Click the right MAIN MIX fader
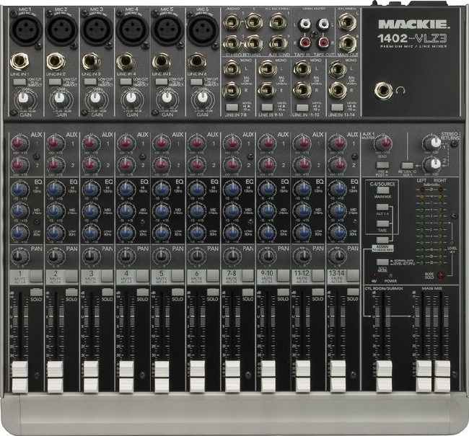 coord(442,376)
